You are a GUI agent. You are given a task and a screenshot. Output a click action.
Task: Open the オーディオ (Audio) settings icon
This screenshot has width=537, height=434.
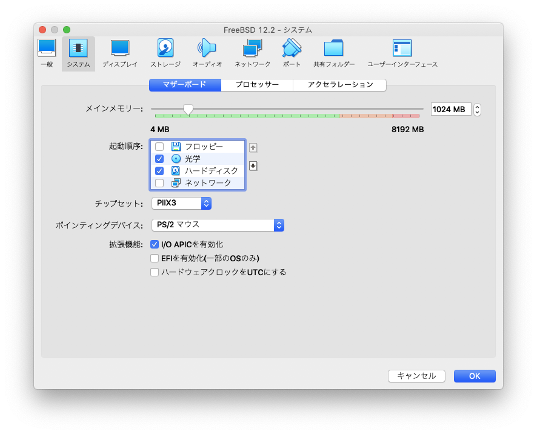207,53
